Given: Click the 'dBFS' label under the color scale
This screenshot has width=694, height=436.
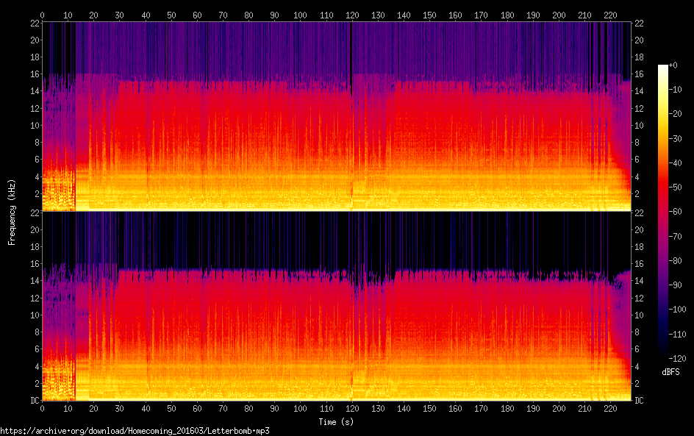Looking at the screenshot, I should (x=670, y=372).
